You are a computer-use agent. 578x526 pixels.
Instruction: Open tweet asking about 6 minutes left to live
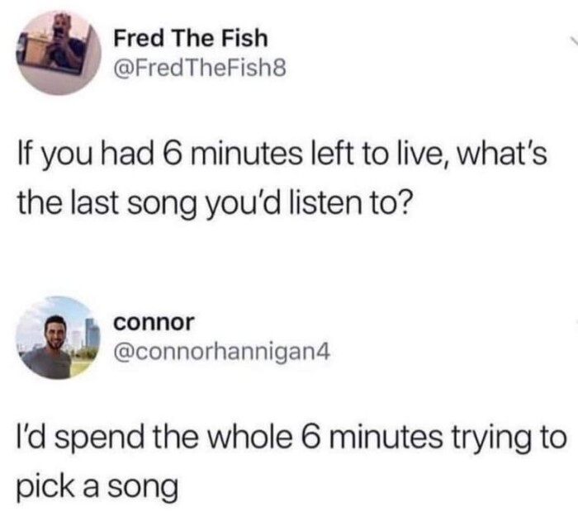(282, 178)
